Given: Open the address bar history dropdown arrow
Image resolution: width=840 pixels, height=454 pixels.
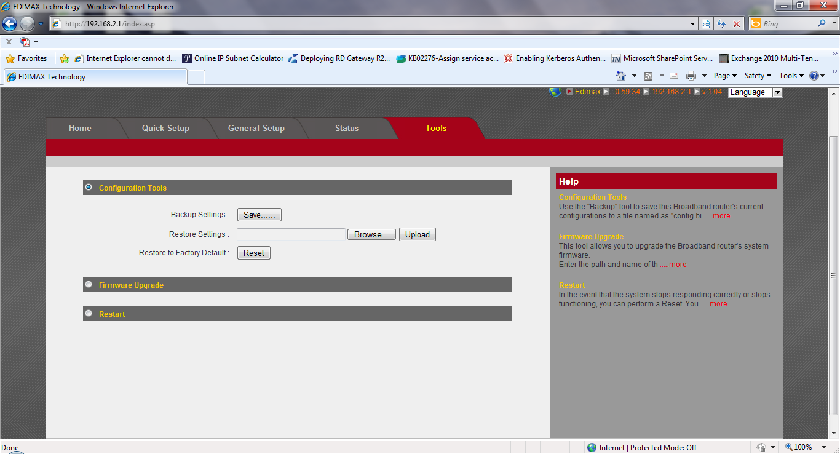Looking at the screenshot, I should 693,24.
